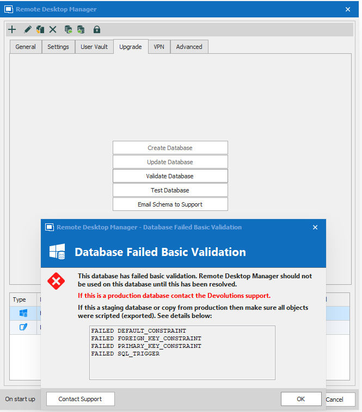Click the red error icon in dialog
Image resolution: width=362 pixels, height=412 pixels.
[56, 281]
